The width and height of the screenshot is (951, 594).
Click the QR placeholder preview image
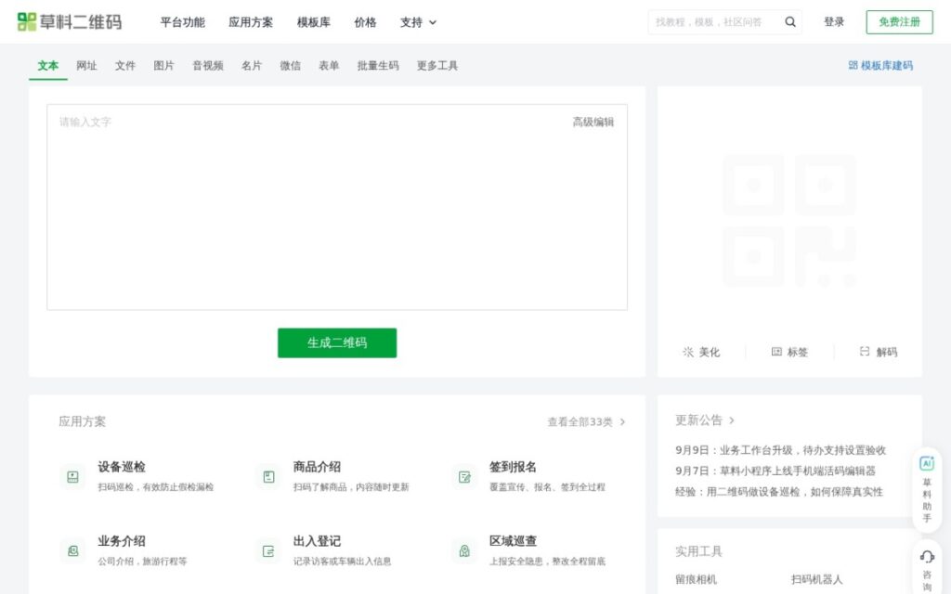pyautogui.click(x=789, y=221)
